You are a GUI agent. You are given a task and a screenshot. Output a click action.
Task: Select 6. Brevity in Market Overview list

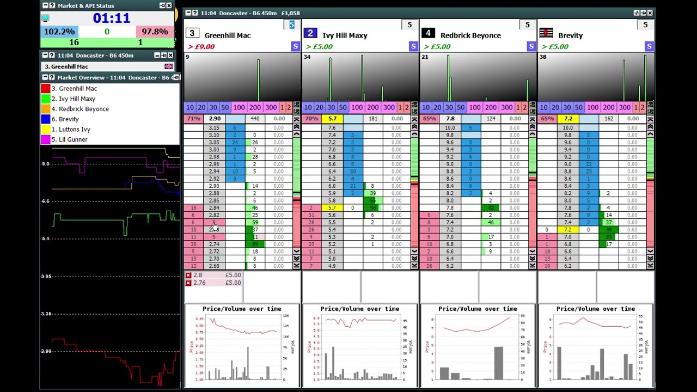point(65,119)
